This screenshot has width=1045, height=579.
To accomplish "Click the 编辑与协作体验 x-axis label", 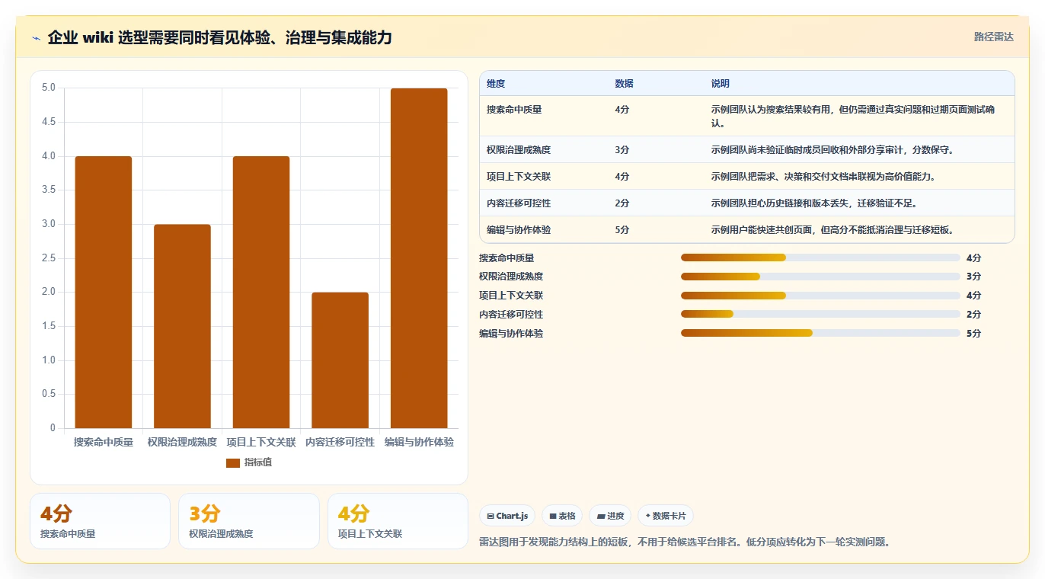I will tap(419, 442).
